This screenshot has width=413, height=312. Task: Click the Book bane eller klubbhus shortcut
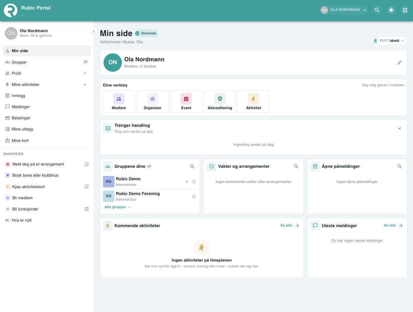[x=47, y=175]
